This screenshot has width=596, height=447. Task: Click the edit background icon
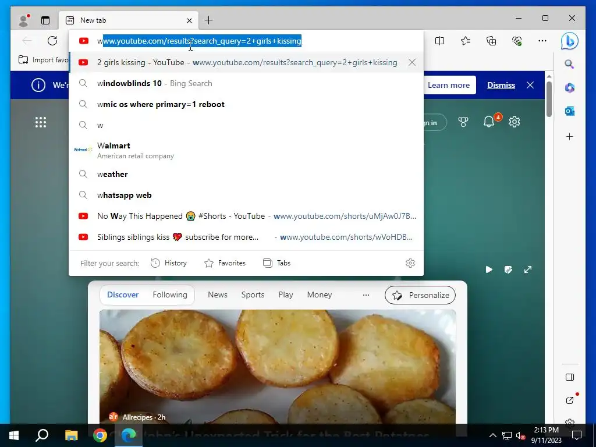coord(508,269)
